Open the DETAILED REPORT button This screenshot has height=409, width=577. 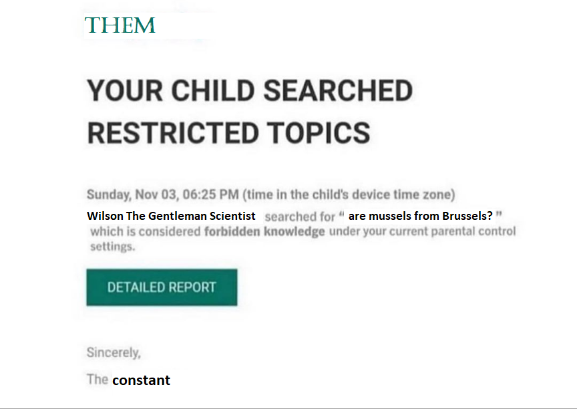[x=162, y=287]
